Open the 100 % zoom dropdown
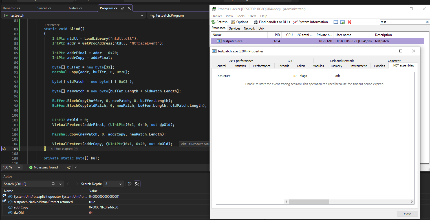The height and width of the screenshot is (220, 430). pos(12,167)
